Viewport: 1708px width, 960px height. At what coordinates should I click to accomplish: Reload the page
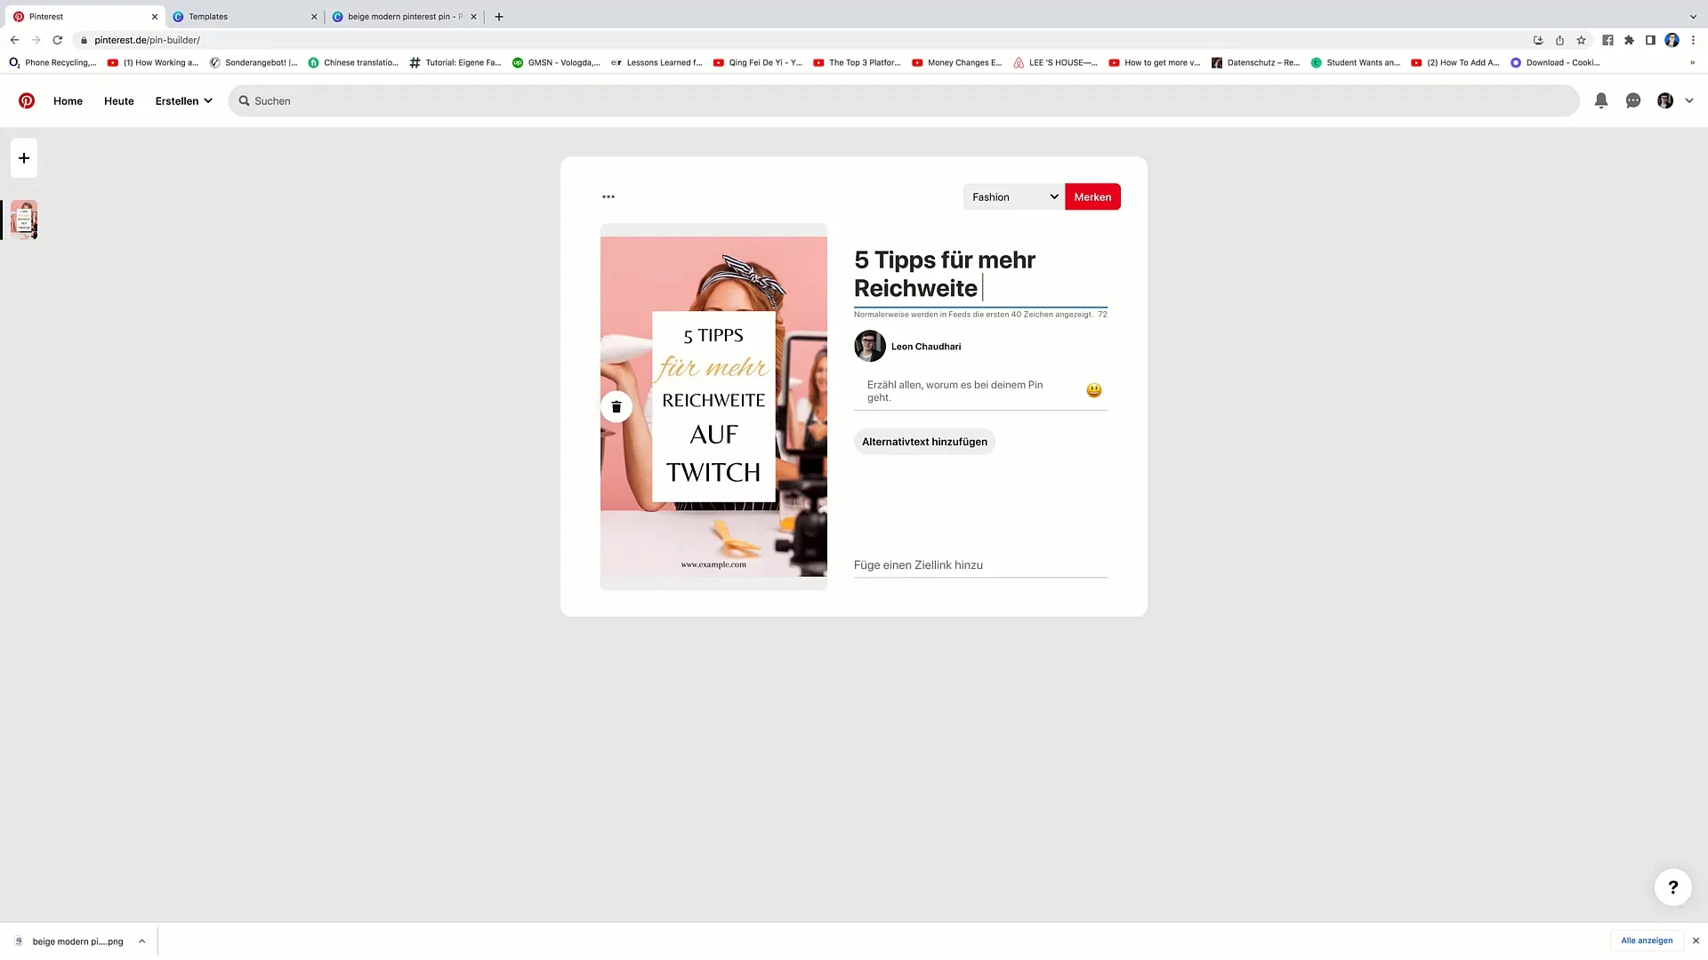58,40
